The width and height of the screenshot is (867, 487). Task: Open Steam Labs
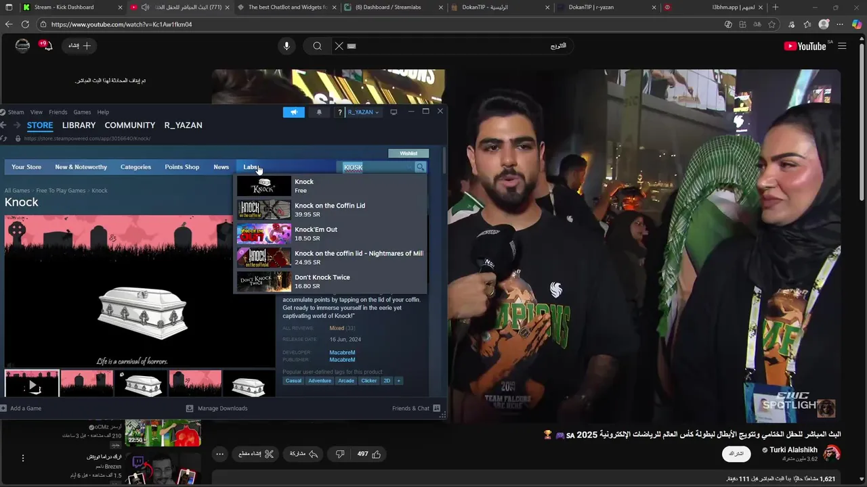point(250,167)
